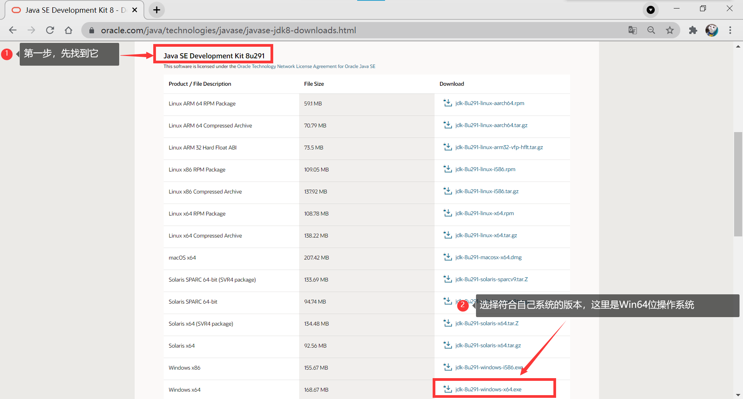Click download icon for Linux x86 RPM Package
Viewport: 743px width, 399px height.
tap(448, 169)
